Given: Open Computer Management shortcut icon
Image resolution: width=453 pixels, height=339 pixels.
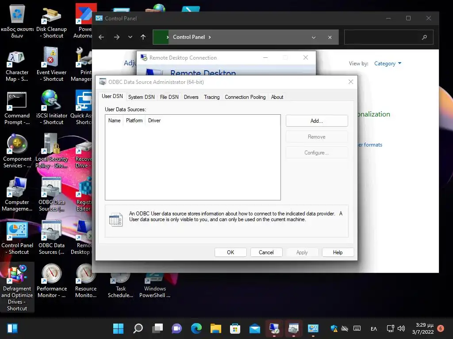Looking at the screenshot, I should pyautogui.click(x=17, y=195).
